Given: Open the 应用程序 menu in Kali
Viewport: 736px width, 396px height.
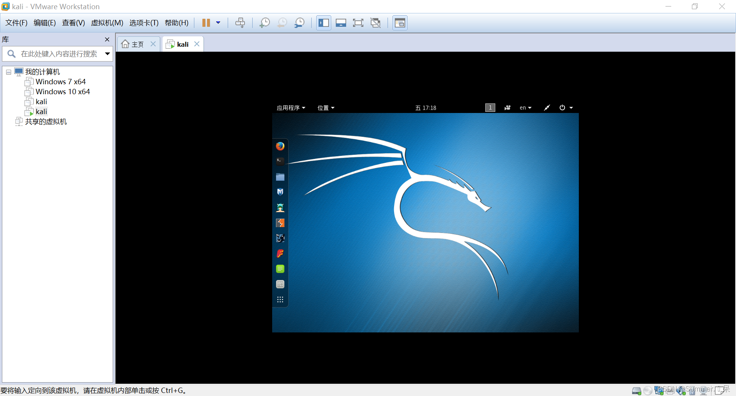Looking at the screenshot, I should click(291, 108).
